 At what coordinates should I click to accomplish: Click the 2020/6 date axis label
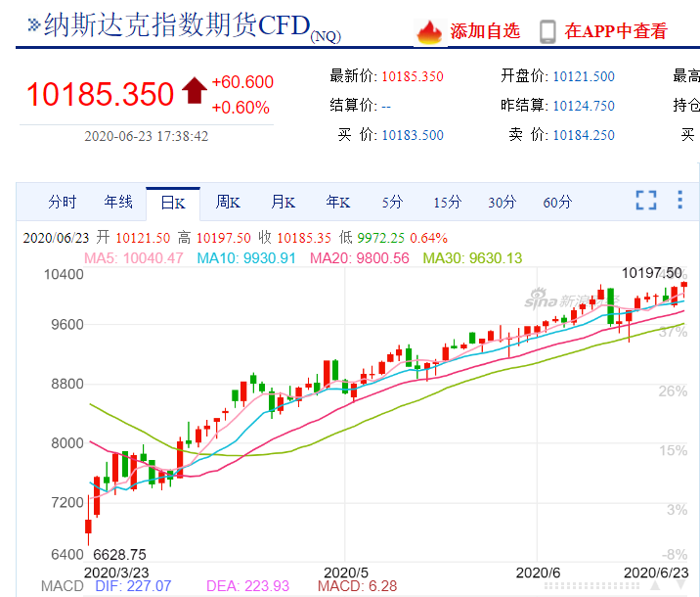[538, 573]
